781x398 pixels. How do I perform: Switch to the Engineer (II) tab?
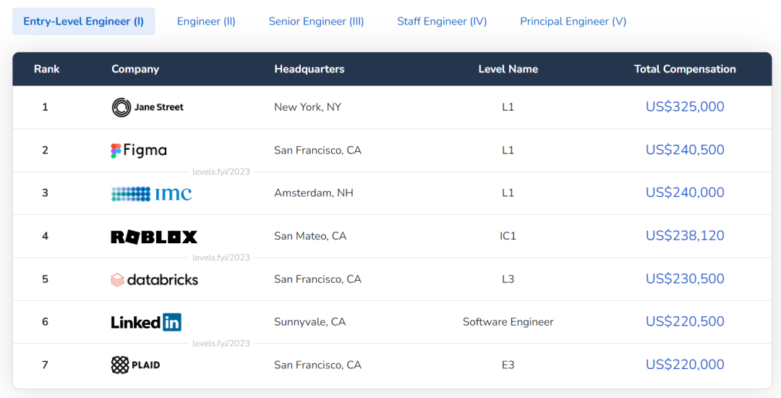[x=206, y=22]
